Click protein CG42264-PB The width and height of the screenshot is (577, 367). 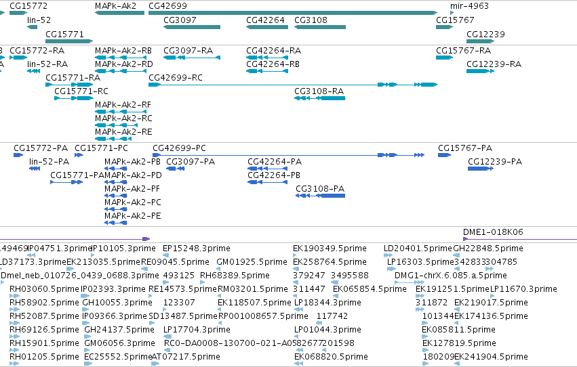268,182
